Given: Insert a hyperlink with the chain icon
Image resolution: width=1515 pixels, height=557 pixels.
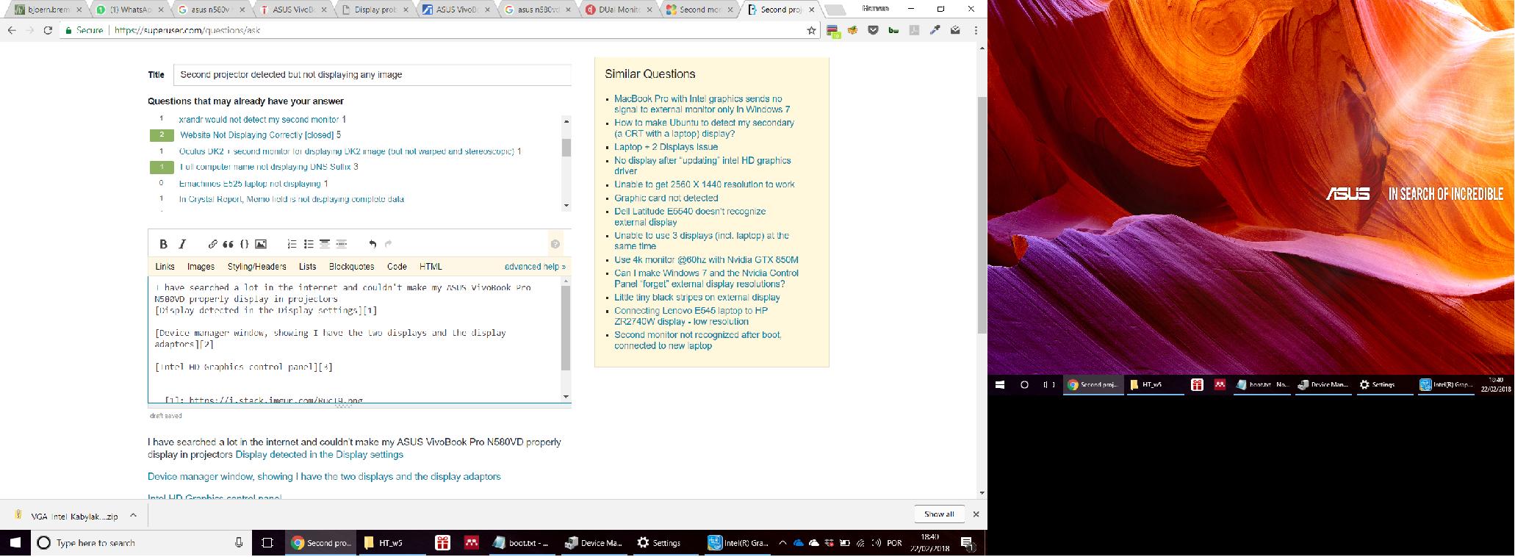Looking at the screenshot, I should (212, 244).
